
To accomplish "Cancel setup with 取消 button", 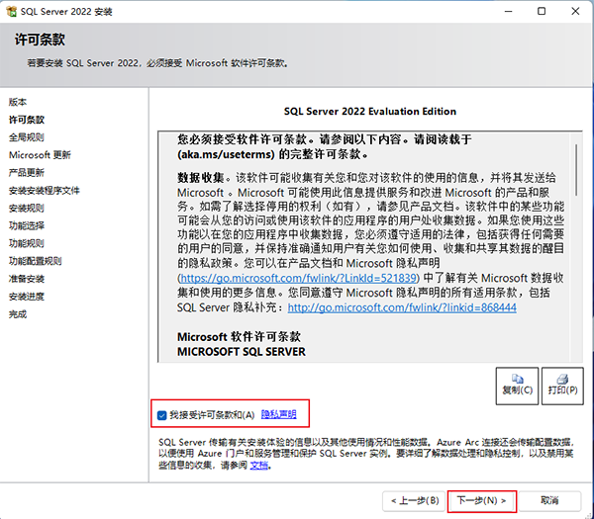I will point(549,501).
